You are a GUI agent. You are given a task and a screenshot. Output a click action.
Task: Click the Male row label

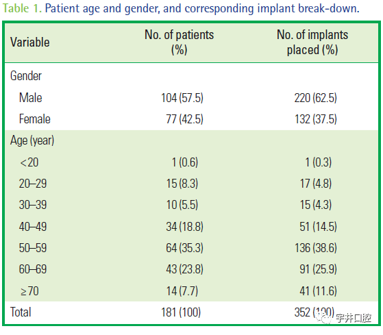(31, 98)
